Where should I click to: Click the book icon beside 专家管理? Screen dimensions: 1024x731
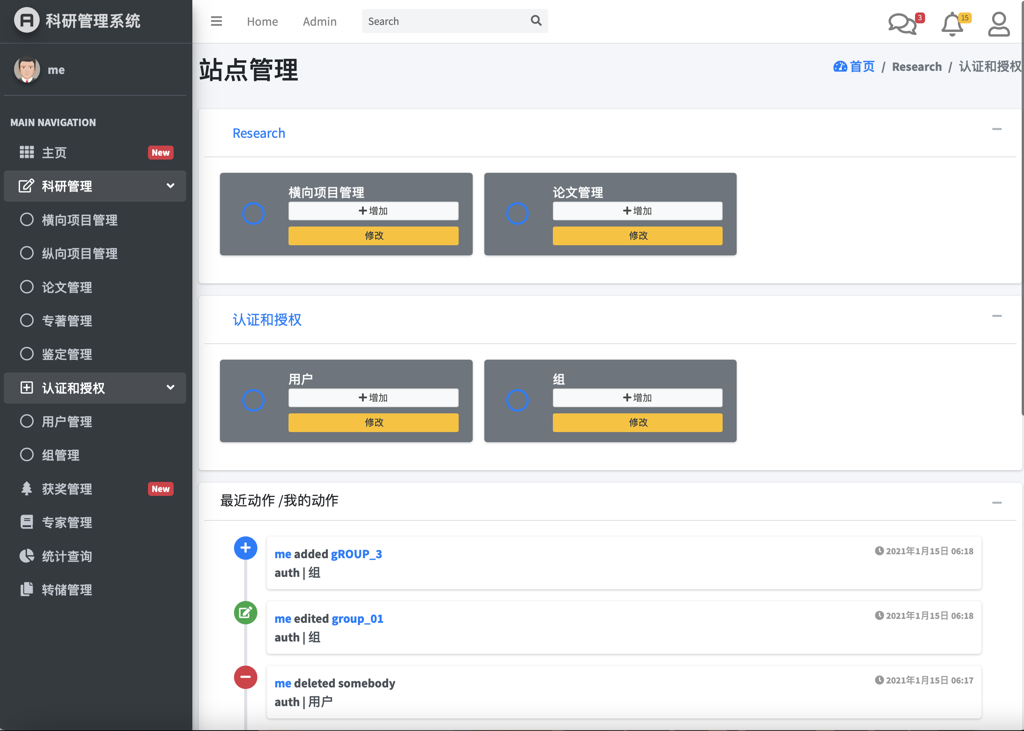[x=26, y=522]
